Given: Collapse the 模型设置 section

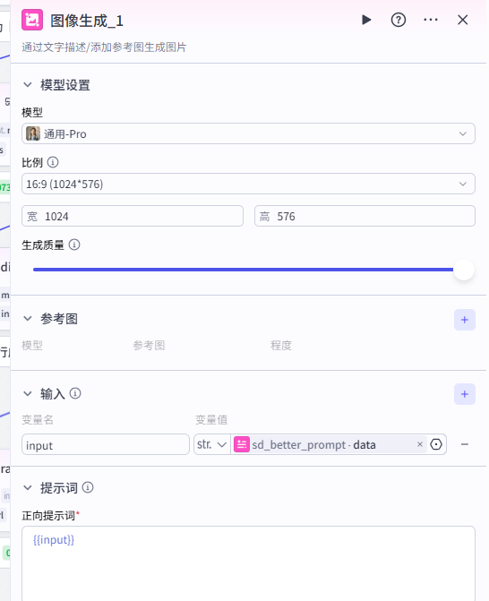Looking at the screenshot, I should coord(28,85).
